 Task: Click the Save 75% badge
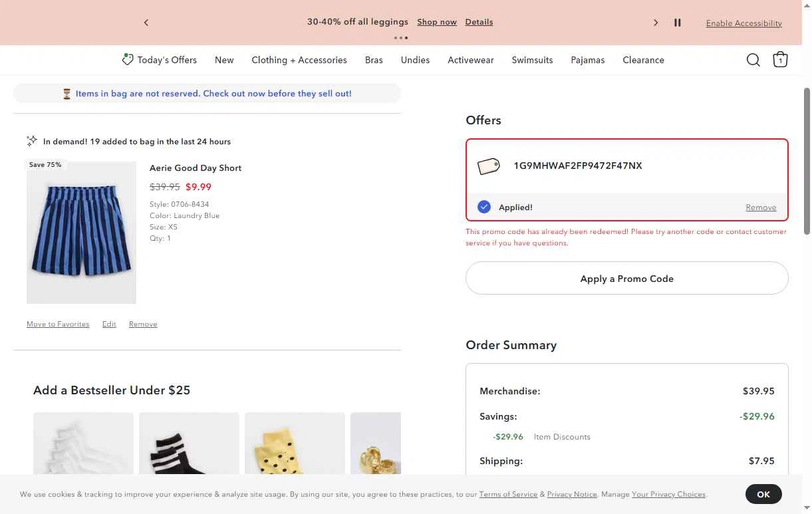pos(45,165)
